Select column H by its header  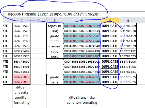pos(128,21)
